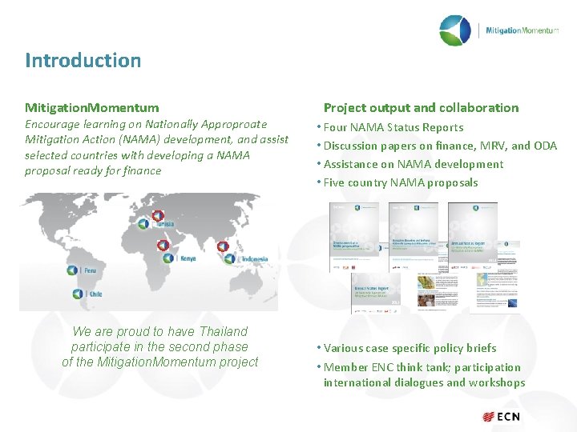The image size is (577, 432).
Task: Click 'Five country NAMA proposals' bullet
Action: (x=401, y=182)
